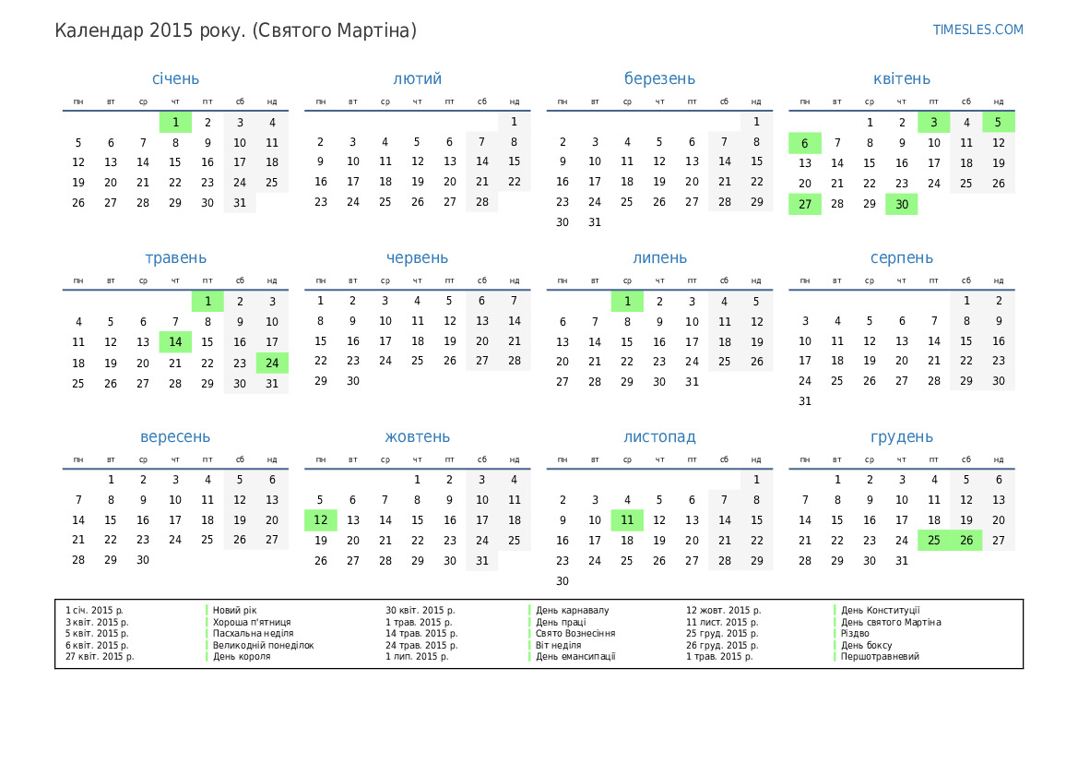This screenshot has width=1078, height=763.
Task: Select highlighted May 24 Sunday
Action: [272, 363]
